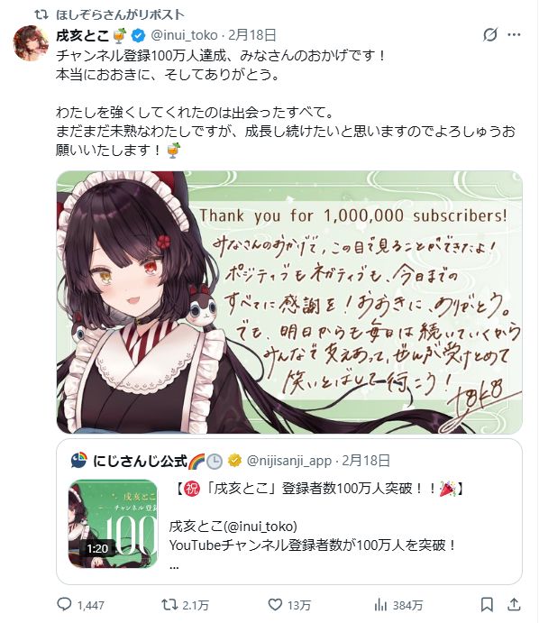Bookmark this post
The height and width of the screenshot is (623, 539).
click(x=487, y=605)
